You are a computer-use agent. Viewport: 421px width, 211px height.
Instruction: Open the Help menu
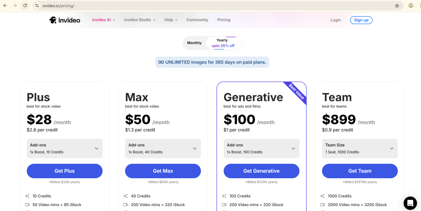coord(171,20)
